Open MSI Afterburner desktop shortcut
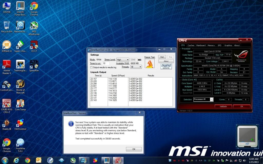263x164 pixels. [34, 28]
